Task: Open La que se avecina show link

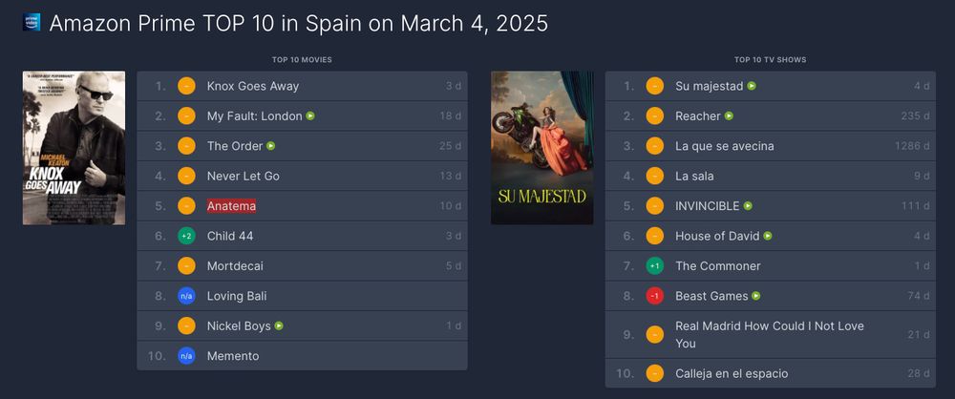Action: pos(725,146)
